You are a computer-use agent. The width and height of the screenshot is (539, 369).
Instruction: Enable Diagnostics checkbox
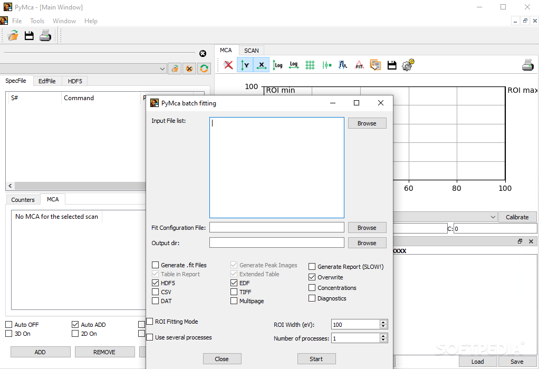point(312,298)
